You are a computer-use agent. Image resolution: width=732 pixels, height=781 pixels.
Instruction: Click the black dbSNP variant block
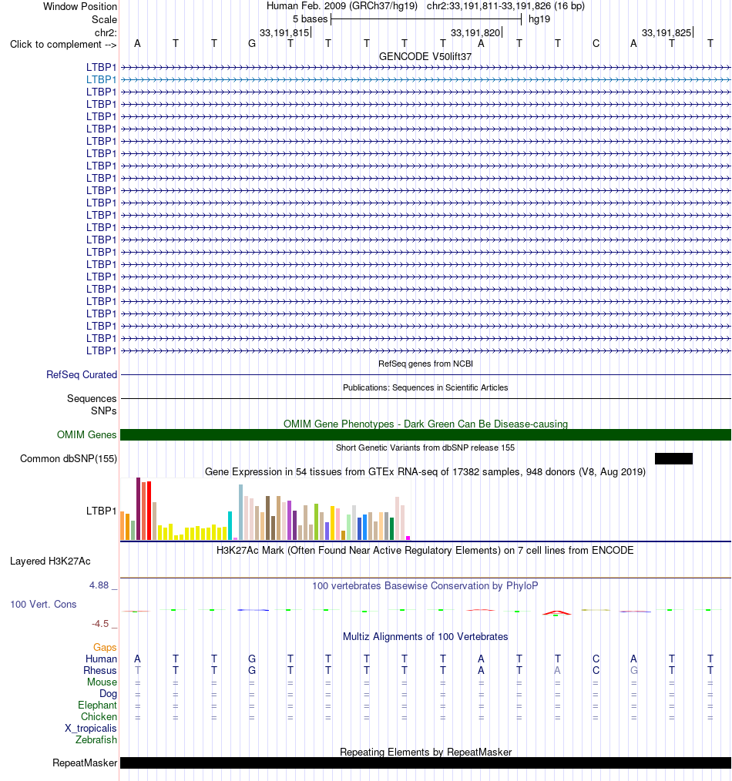673,459
